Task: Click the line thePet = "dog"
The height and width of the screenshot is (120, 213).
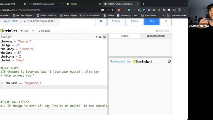Action: (12, 60)
